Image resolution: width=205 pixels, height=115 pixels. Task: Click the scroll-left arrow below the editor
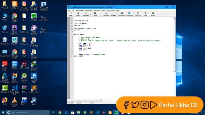(x=69, y=100)
